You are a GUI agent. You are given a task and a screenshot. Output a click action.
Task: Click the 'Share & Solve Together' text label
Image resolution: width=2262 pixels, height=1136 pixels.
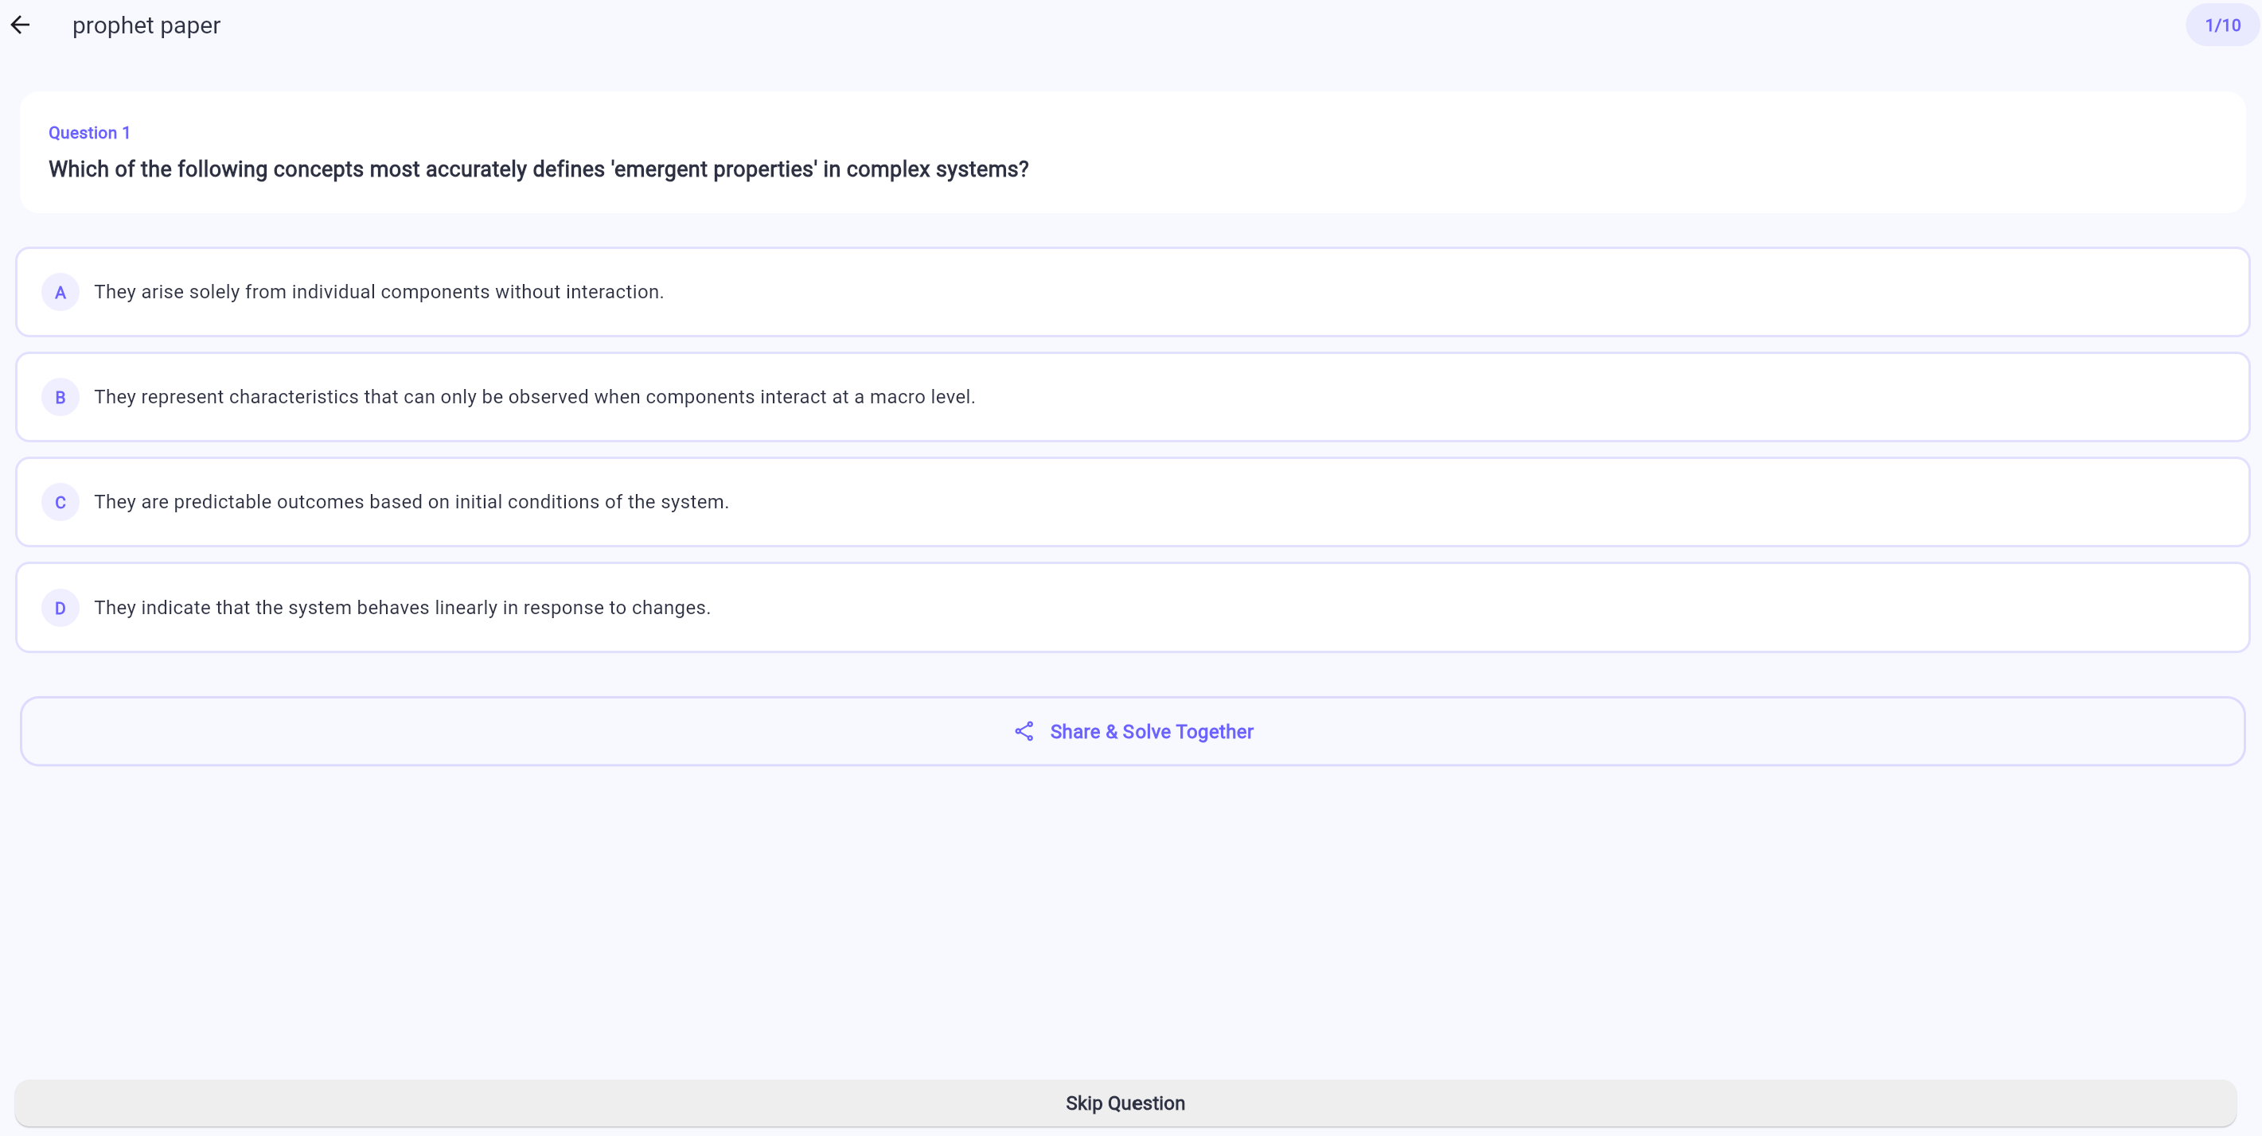pyautogui.click(x=1150, y=731)
